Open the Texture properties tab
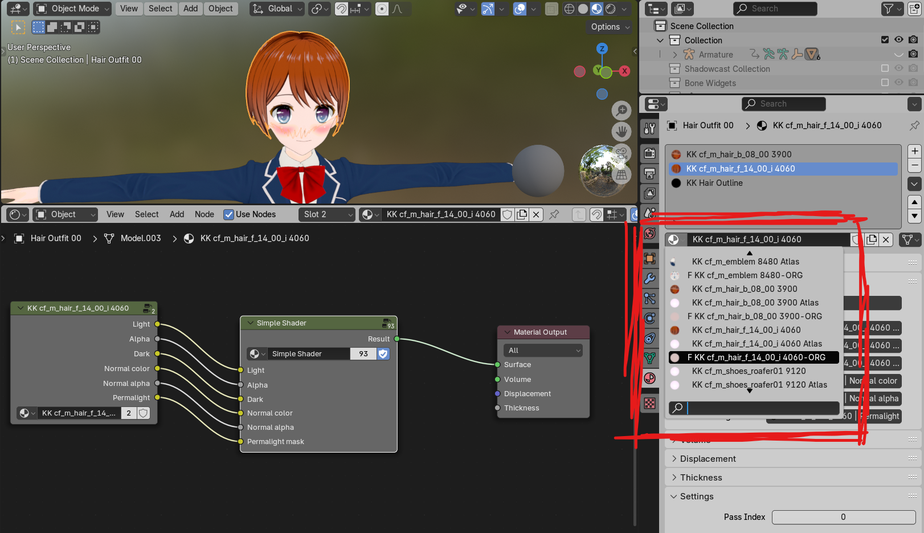This screenshot has height=533, width=924. (x=650, y=404)
